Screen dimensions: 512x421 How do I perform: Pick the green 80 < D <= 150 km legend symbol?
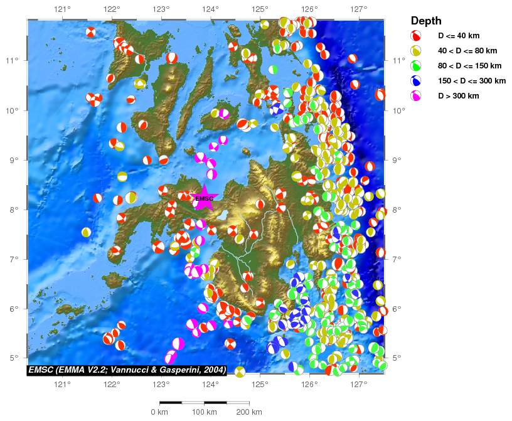[415, 66]
